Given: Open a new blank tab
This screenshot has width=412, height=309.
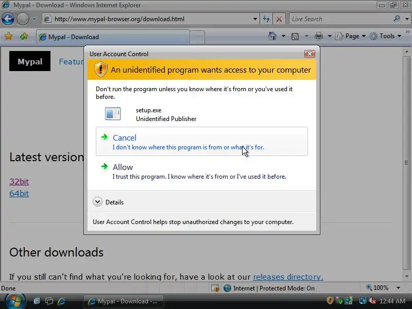Looking at the screenshot, I should (197, 37).
